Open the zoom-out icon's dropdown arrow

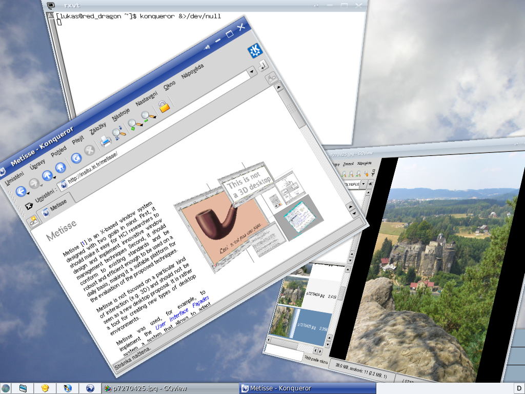[x=154, y=116]
